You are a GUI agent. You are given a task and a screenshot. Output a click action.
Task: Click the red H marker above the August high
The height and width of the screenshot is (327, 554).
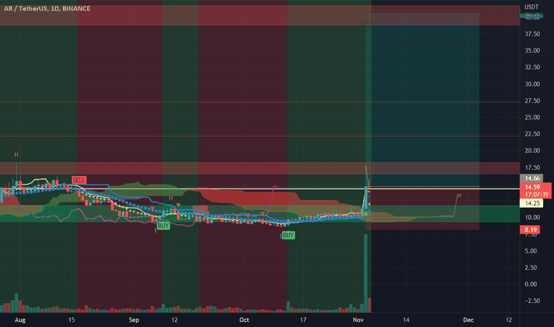tap(16, 155)
